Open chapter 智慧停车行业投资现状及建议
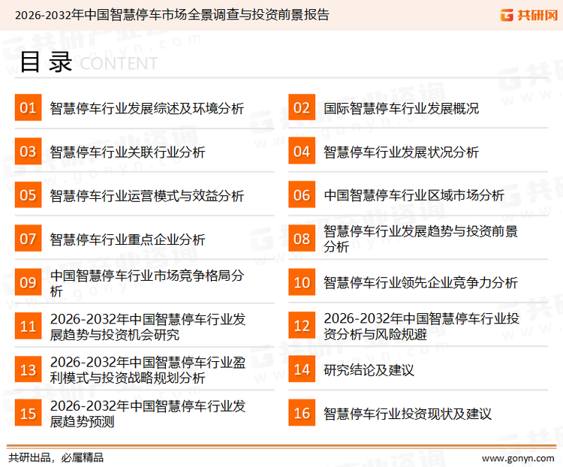This screenshot has height=467, width=563. (x=408, y=414)
